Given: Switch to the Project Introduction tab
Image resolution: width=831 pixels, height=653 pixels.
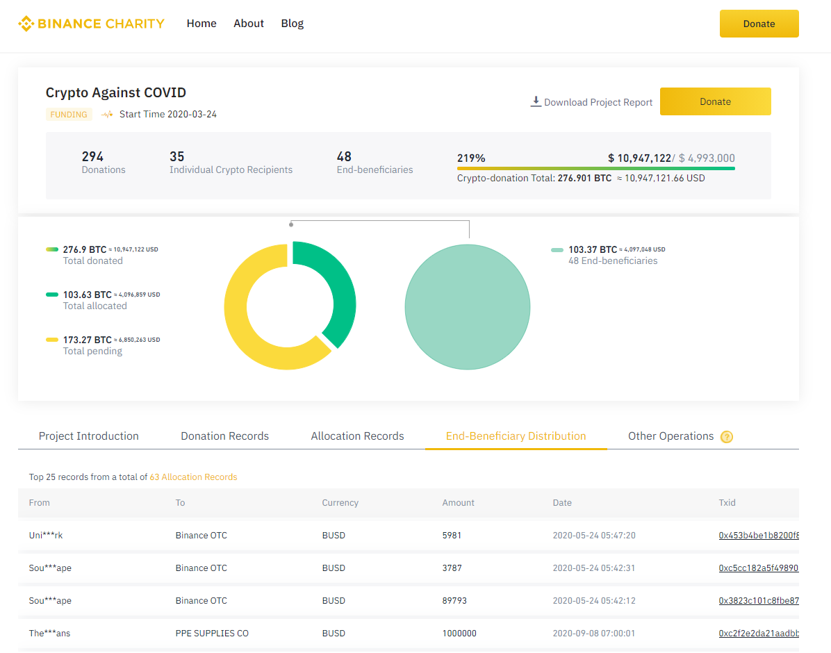Looking at the screenshot, I should point(88,436).
